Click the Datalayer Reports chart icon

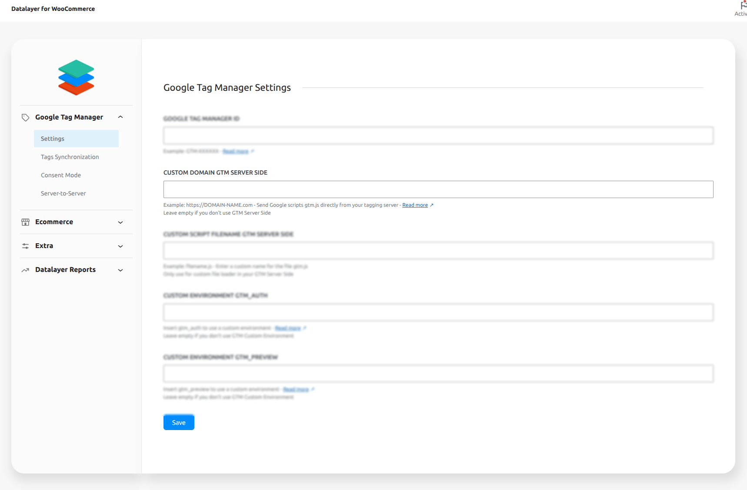coord(25,270)
